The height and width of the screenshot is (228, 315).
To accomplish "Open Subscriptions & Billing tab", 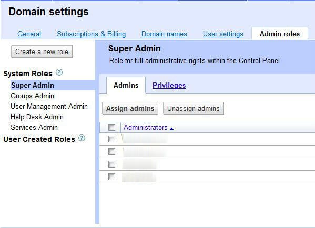I will point(92,34).
